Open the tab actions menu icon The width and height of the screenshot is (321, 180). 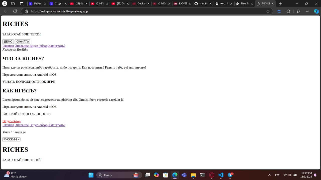22,3
